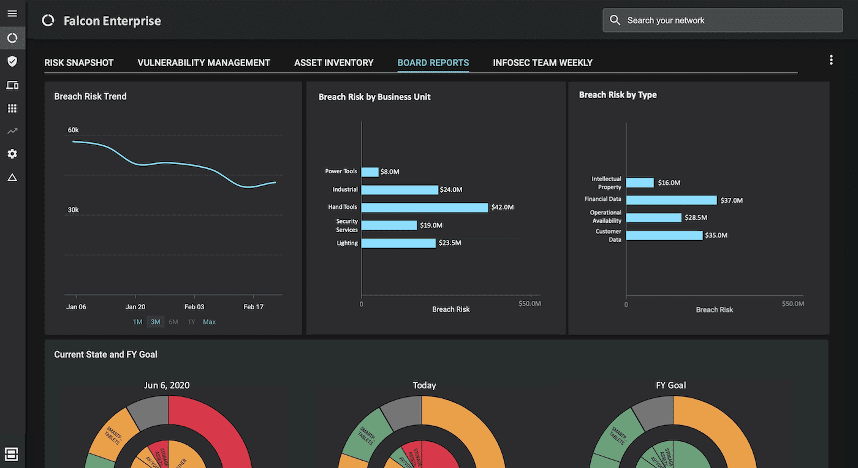Click the Search your network field

click(723, 20)
